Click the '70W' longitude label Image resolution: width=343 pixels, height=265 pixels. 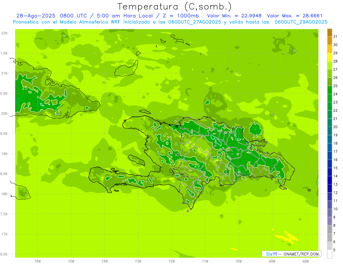(238, 261)
